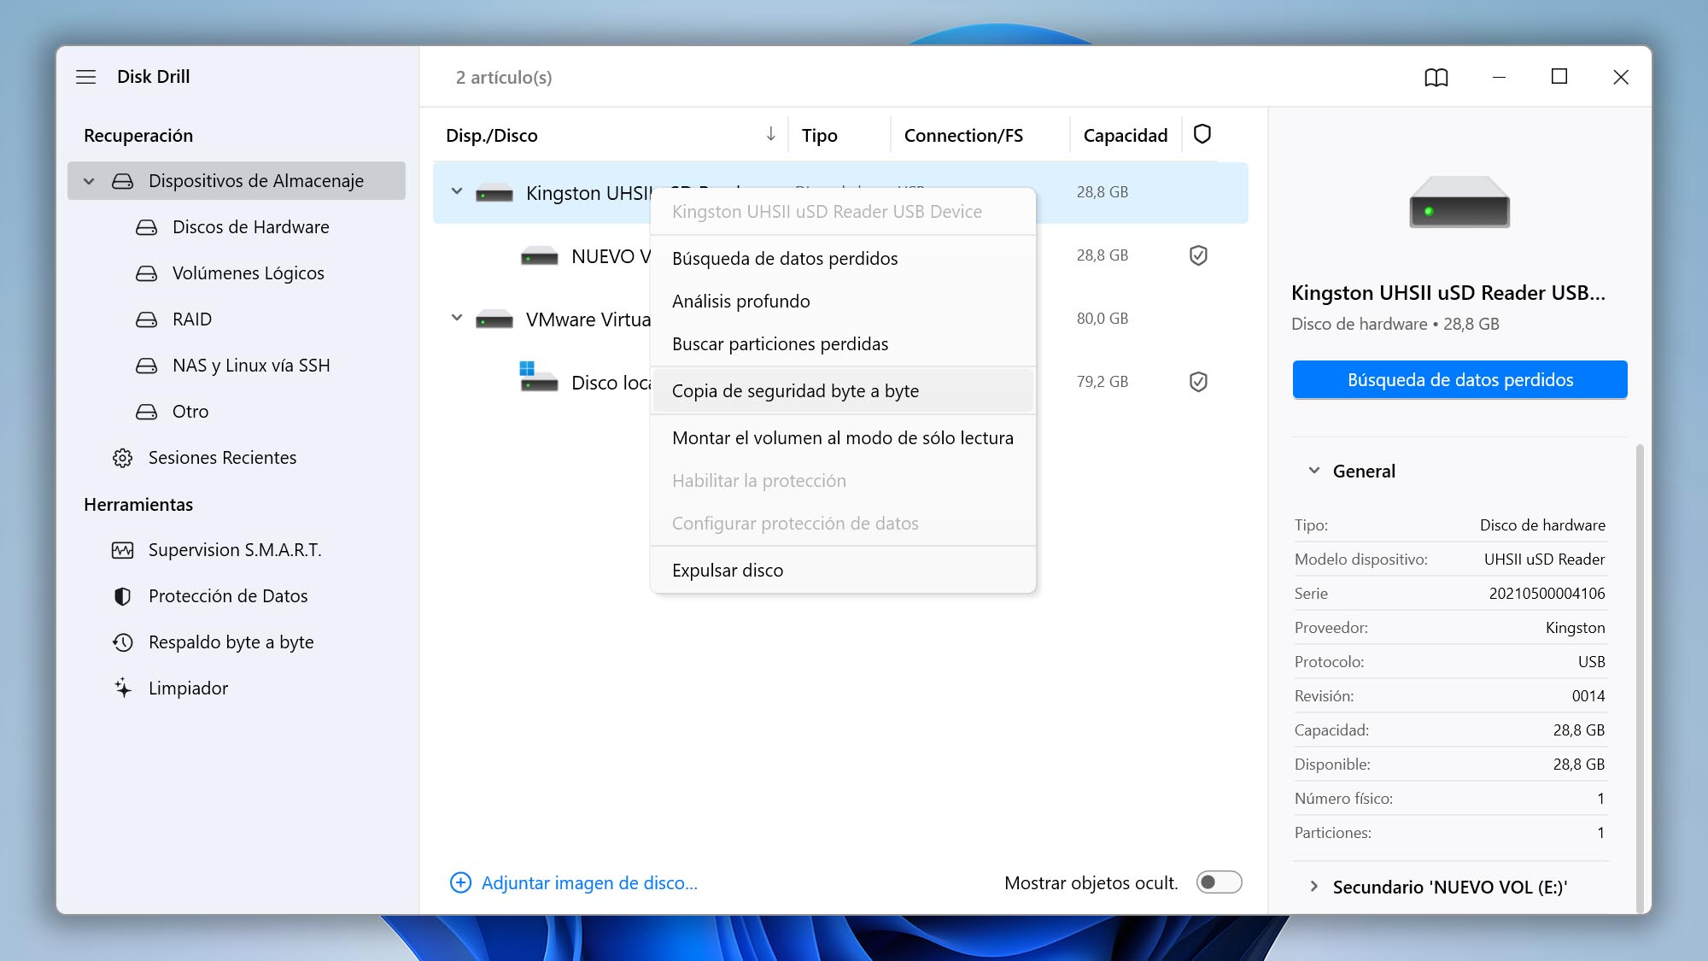1708x961 pixels.
Task: Choose Análisis profundo from context menu
Action: pyautogui.click(x=842, y=302)
